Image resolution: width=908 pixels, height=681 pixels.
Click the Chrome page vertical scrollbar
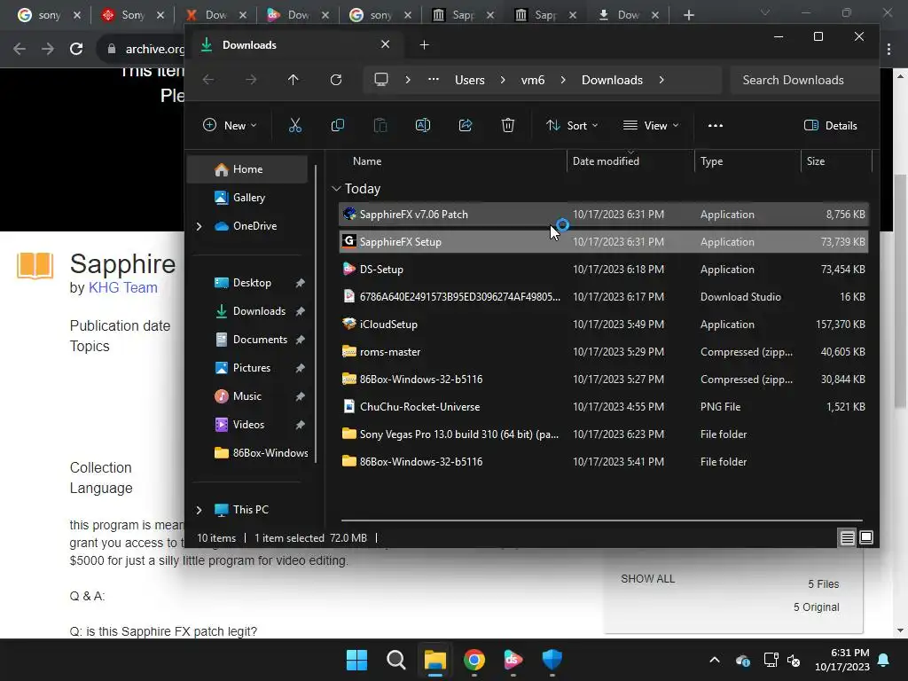tap(900, 290)
